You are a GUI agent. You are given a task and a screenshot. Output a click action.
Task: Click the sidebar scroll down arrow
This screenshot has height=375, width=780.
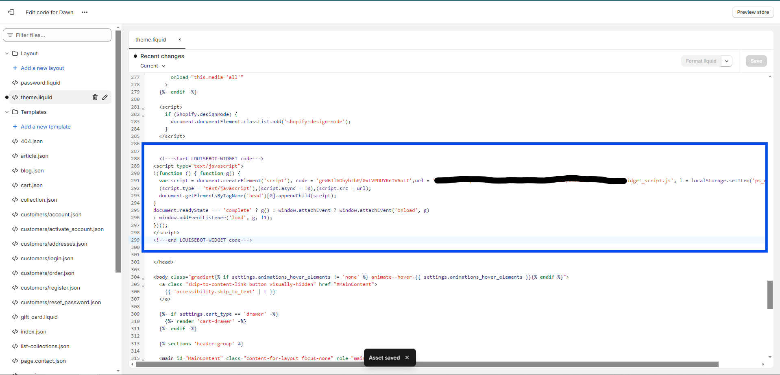tap(118, 371)
